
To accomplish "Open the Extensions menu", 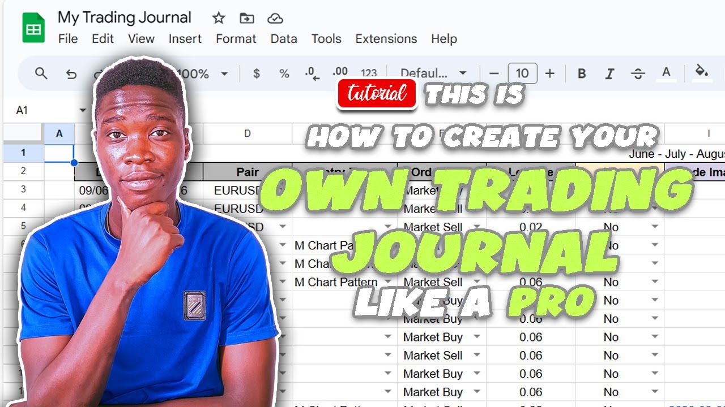I will (386, 39).
